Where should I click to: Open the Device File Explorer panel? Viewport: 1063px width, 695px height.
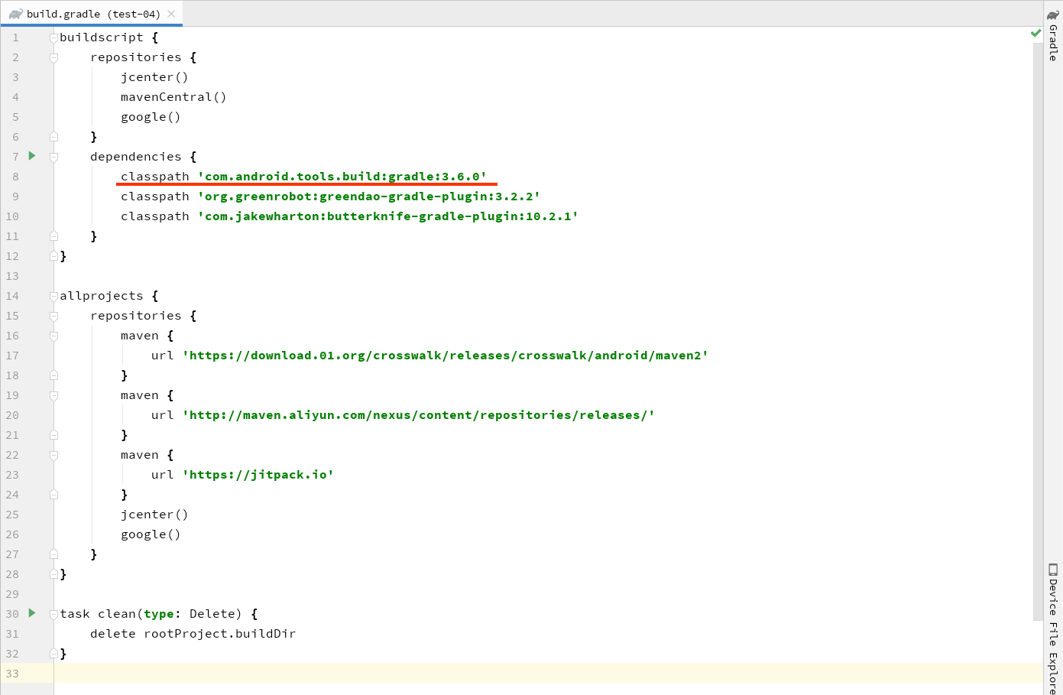[x=1053, y=628]
